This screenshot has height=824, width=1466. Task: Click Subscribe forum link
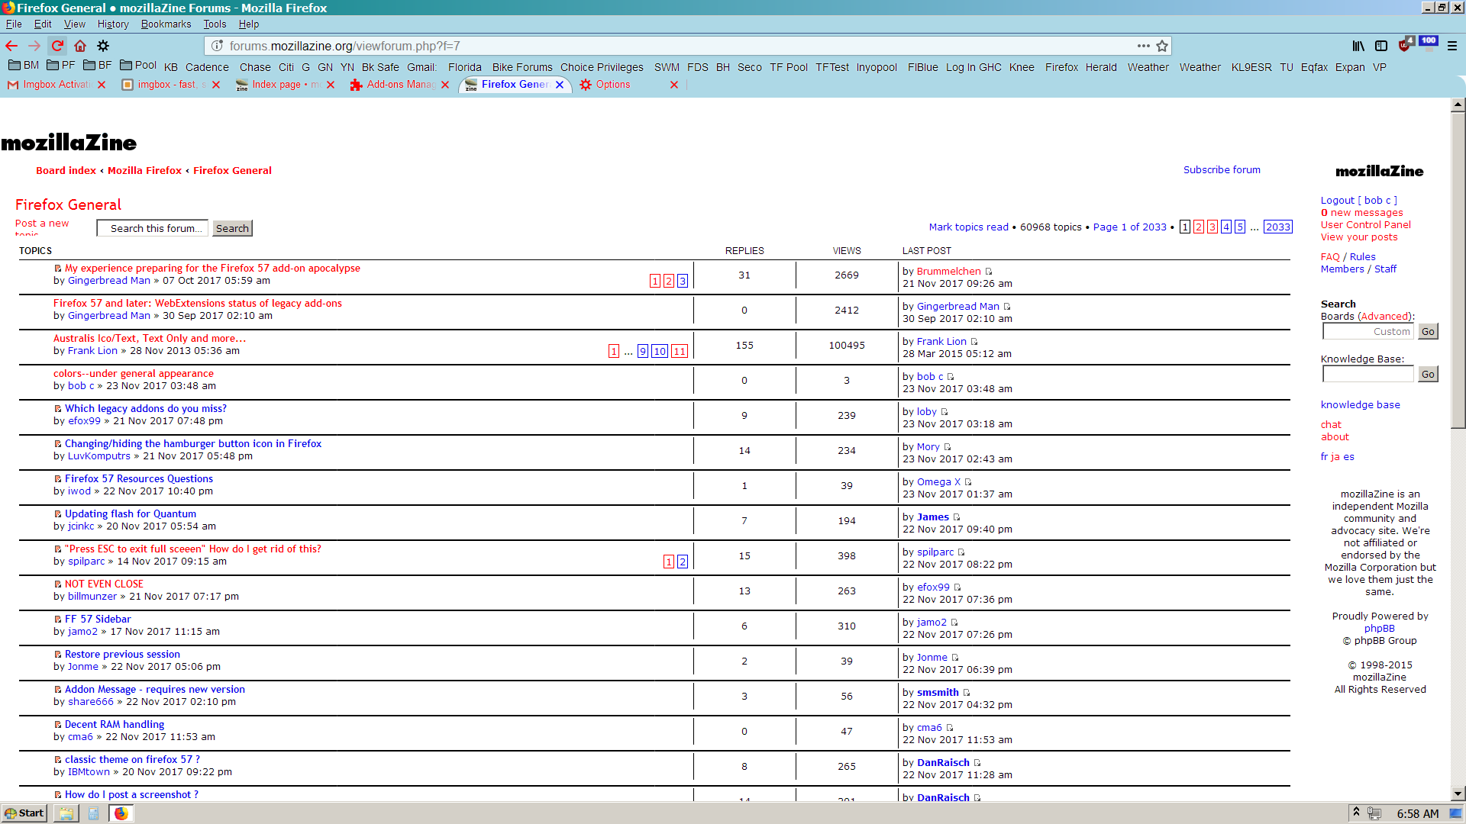(x=1222, y=170)
